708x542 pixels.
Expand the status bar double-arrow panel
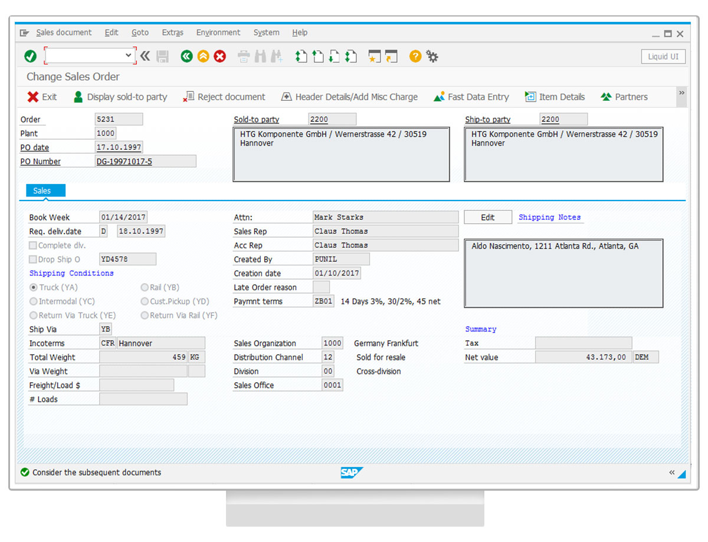tap(671, 472)
